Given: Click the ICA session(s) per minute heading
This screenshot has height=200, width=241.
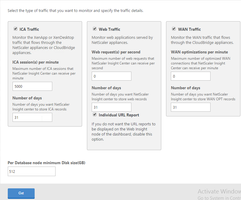Looking at the screenshot, I should point(36,62).
